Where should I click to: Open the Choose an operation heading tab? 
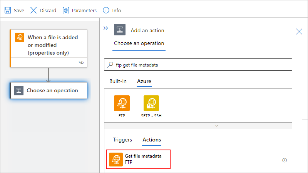click(139, 43)
